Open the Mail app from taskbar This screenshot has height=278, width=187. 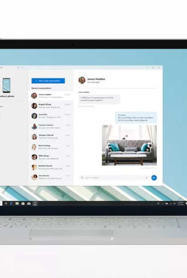coord(29,203)
